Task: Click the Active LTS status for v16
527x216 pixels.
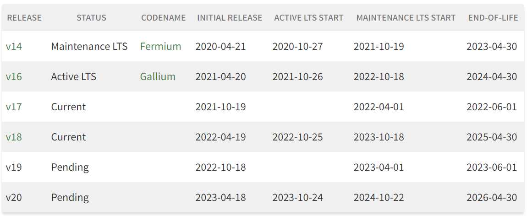Action: (x=74, y=76)
